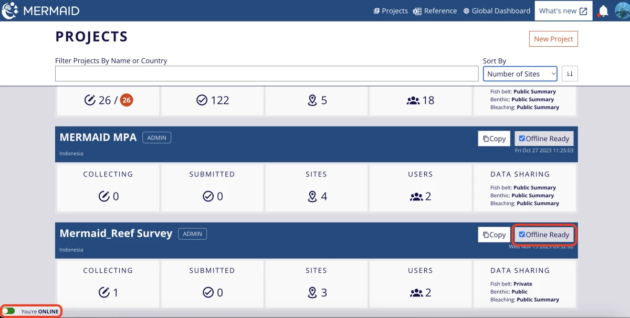Click the ADMIN badge beside Mermaid_Reef Survey
The image size is (630, 318).
[x=192, y=234]
